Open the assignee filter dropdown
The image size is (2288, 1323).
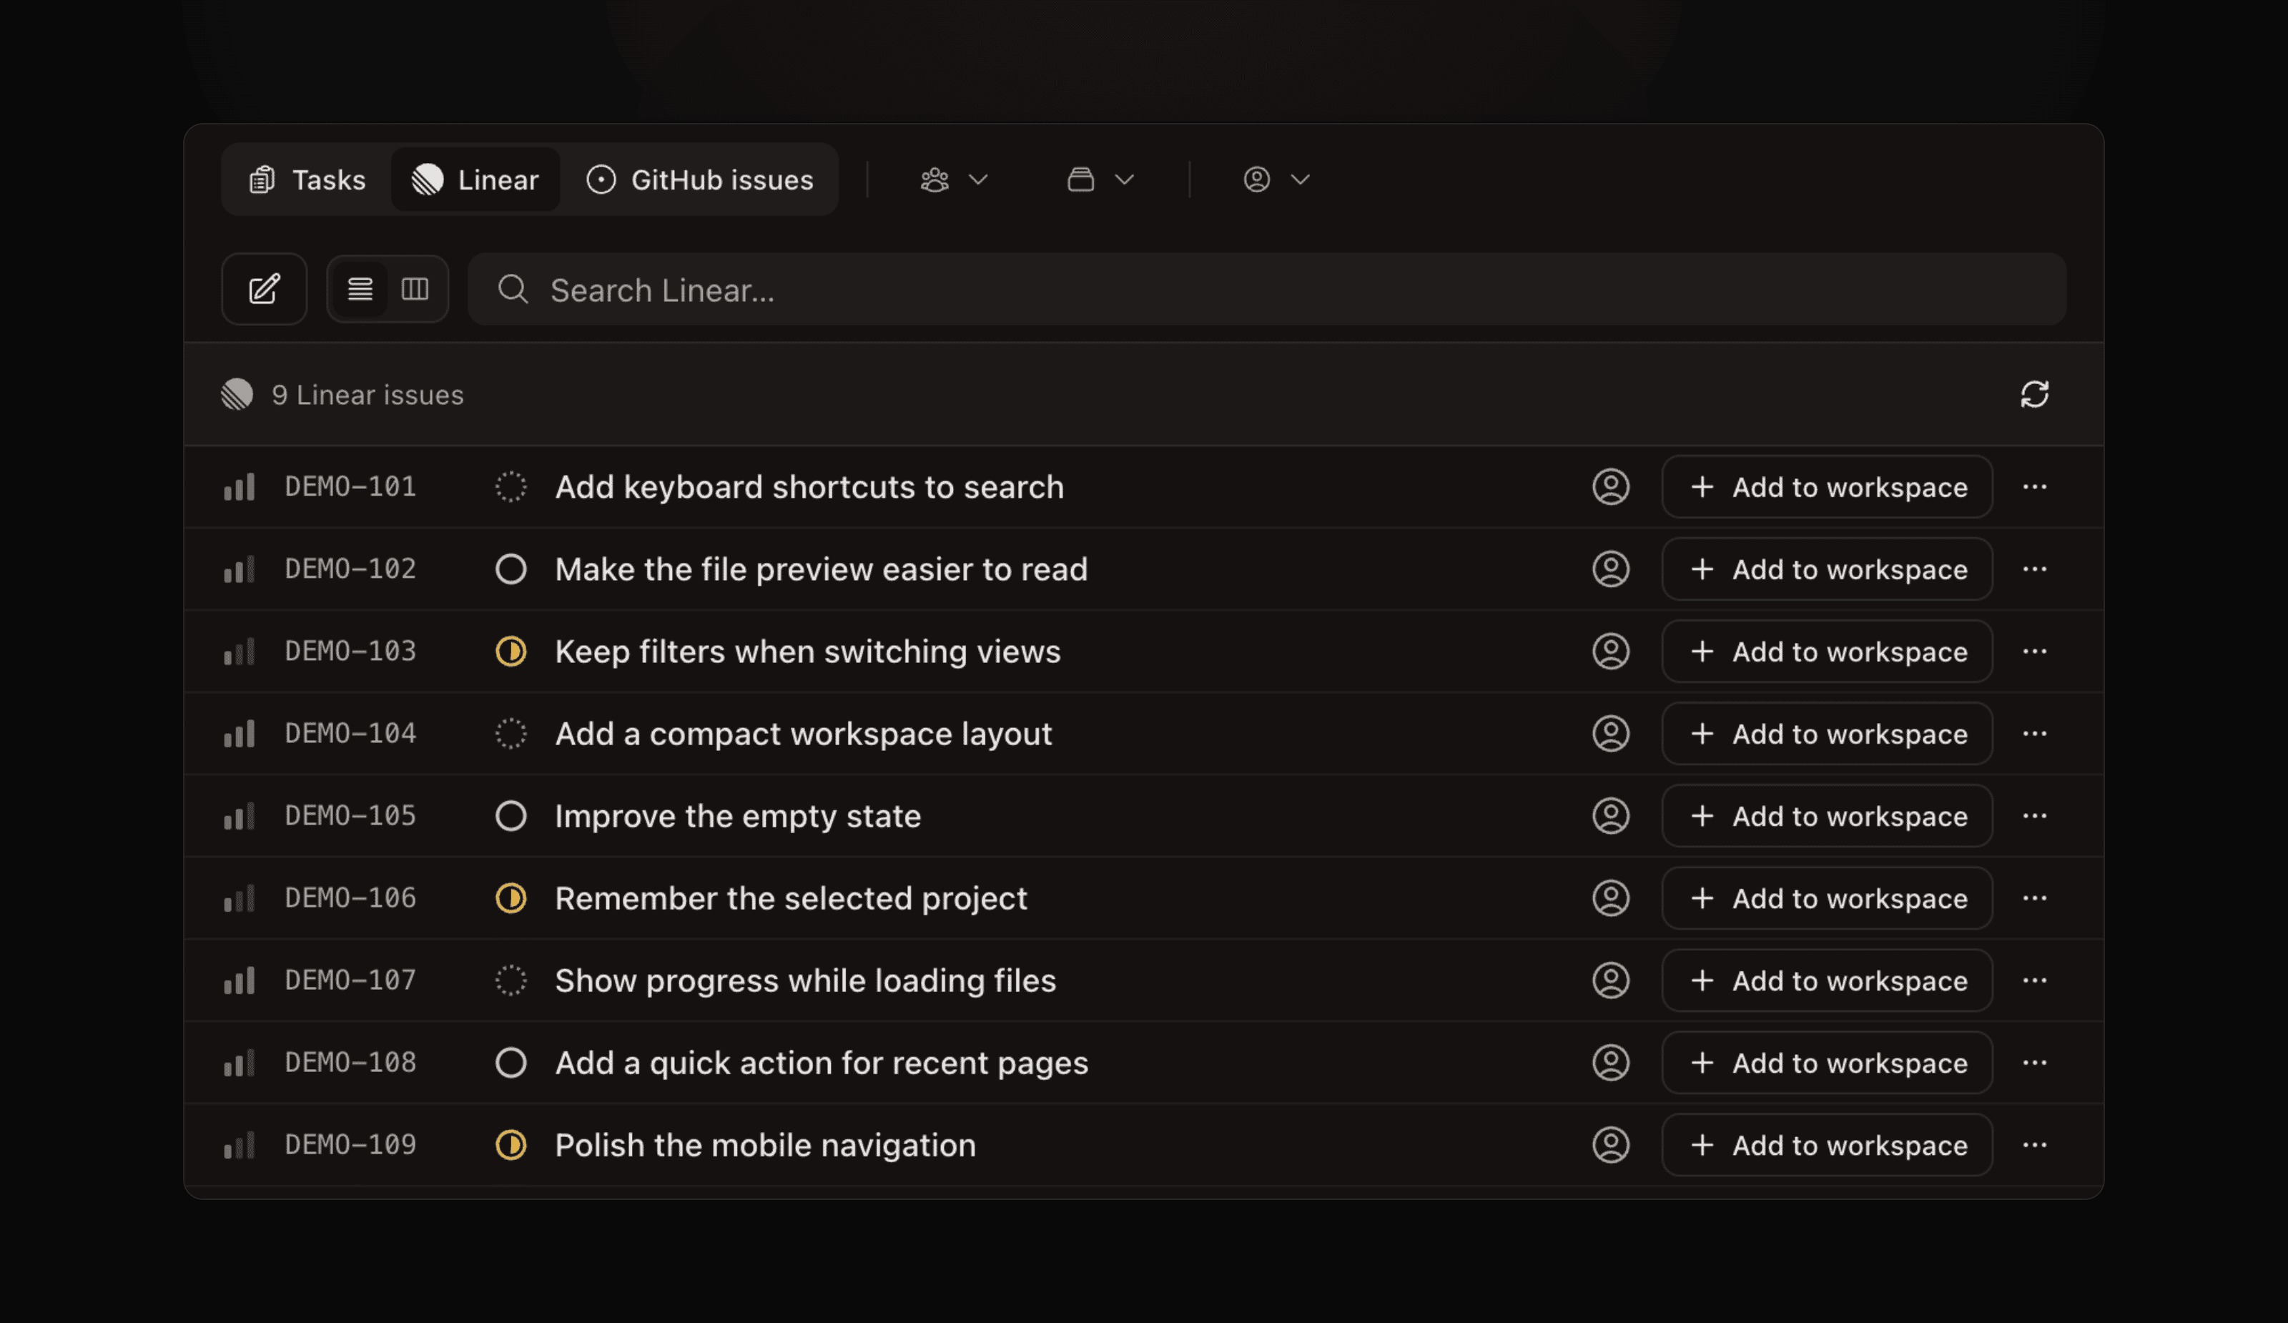(1276, 179)
